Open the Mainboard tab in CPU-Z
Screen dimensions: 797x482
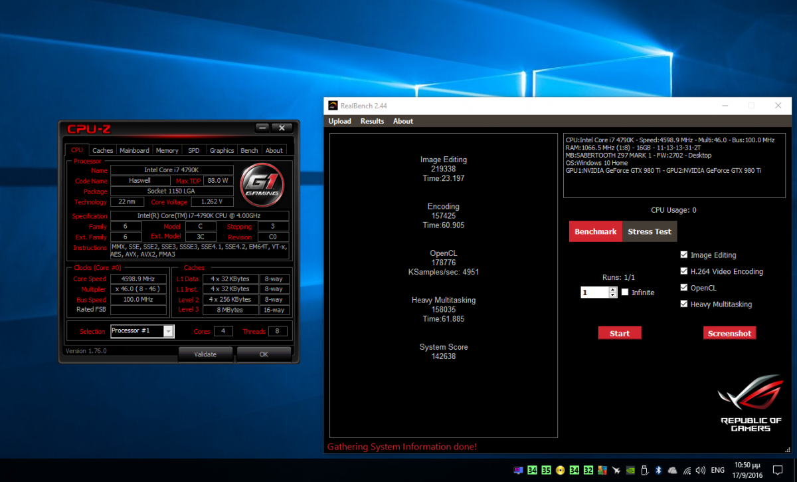pyautogui.click(x=135, y=150)
